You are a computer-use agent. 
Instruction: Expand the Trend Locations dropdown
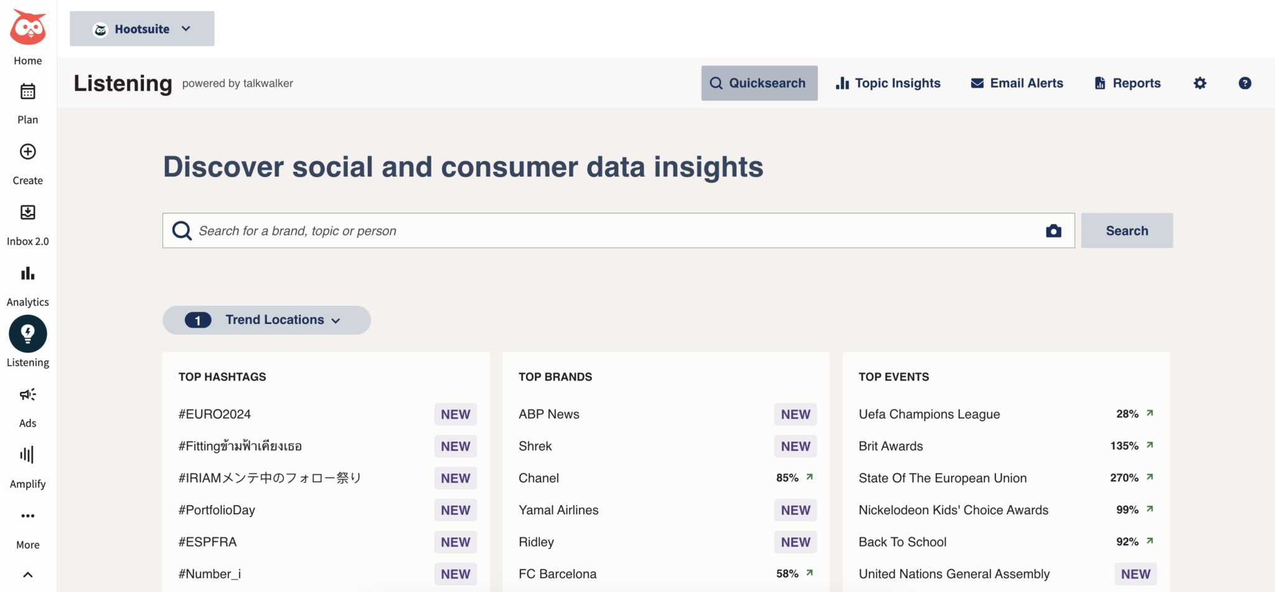(266, 320)
